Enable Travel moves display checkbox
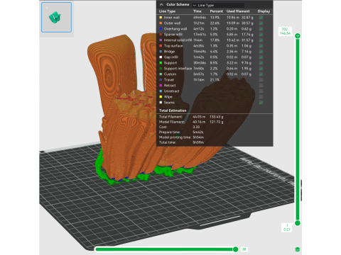Viewport: 341px width, 255px height. click(x=261, y=80)
